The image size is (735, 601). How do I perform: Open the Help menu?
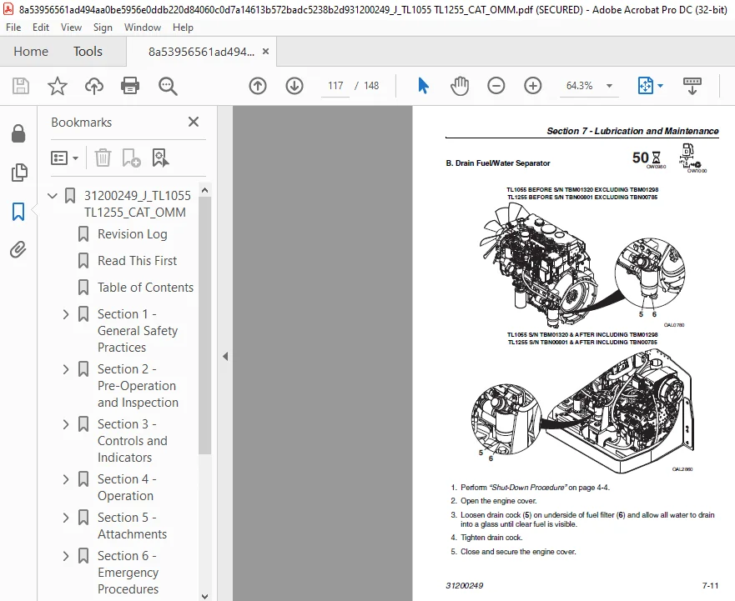coord(183,28)
